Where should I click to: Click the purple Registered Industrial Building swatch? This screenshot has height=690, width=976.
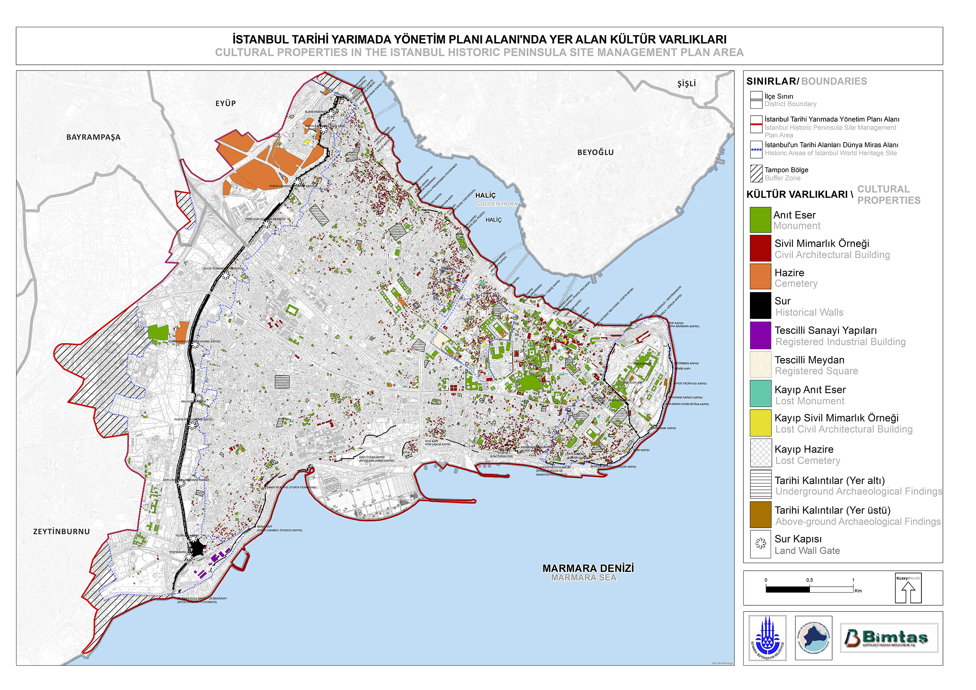coord(760,335)
